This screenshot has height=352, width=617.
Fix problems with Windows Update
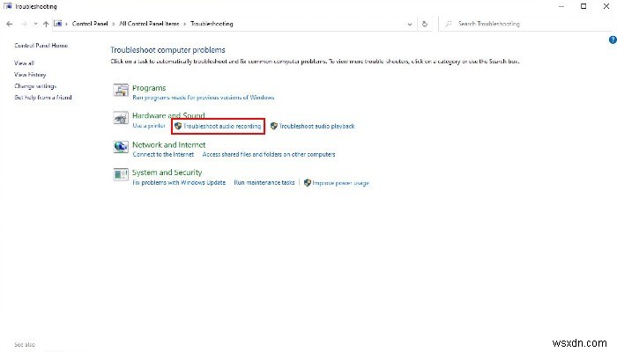coord(179,183)
